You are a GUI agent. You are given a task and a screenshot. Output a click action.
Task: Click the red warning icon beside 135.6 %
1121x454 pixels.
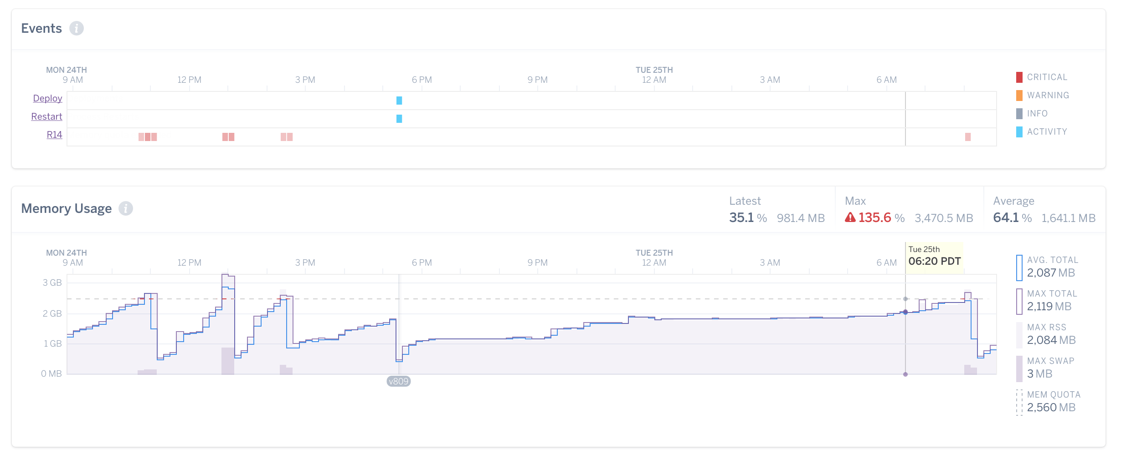coord(850,217)
